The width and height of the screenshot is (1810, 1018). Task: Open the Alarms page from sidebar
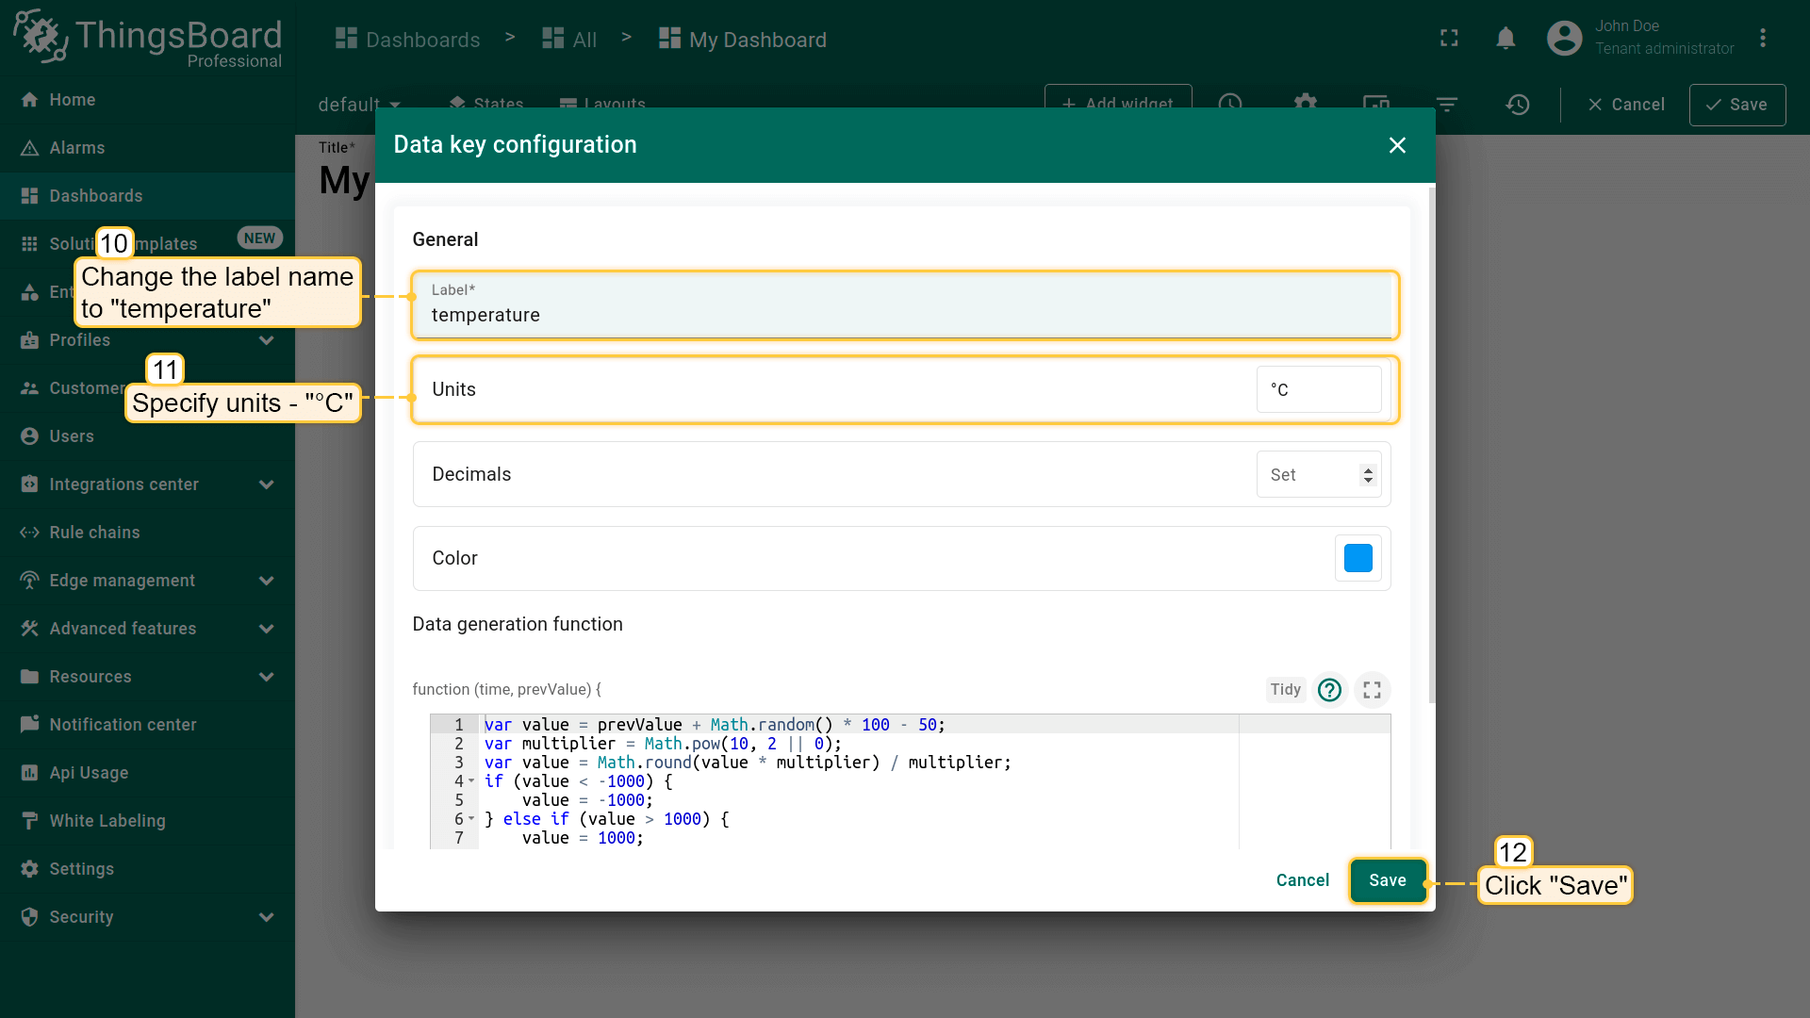[x=76, y=148]
